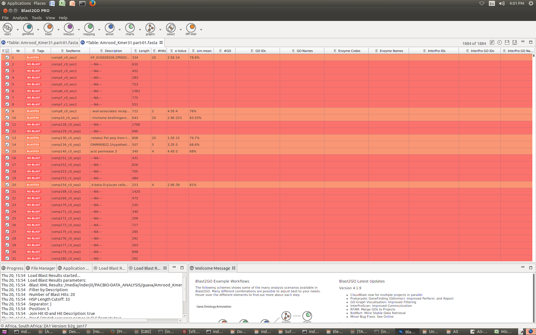This screenshot has height=335, width=536.
Task: Open the dropdown next to the mapping icon
Action: (x=99, y=30)
